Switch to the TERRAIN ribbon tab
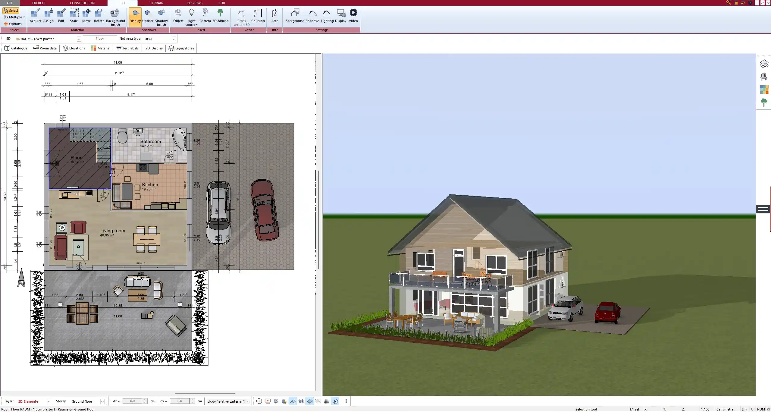This screenshot has width=771, height=412. [157, 3]
